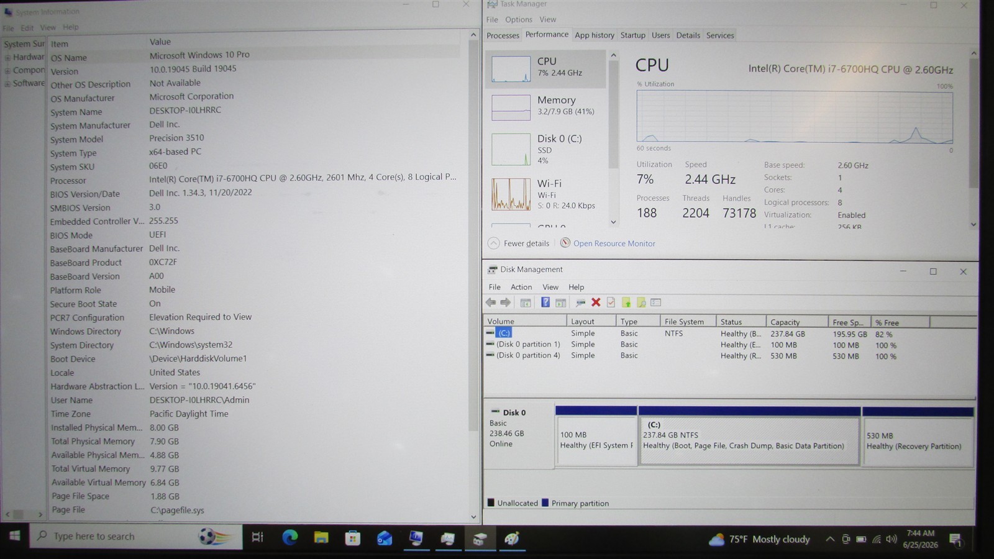Select Disk 0 (C:) in Task Manager sidebar
The height and width of the screenshot is (559, 994).
tap(545, 149)
